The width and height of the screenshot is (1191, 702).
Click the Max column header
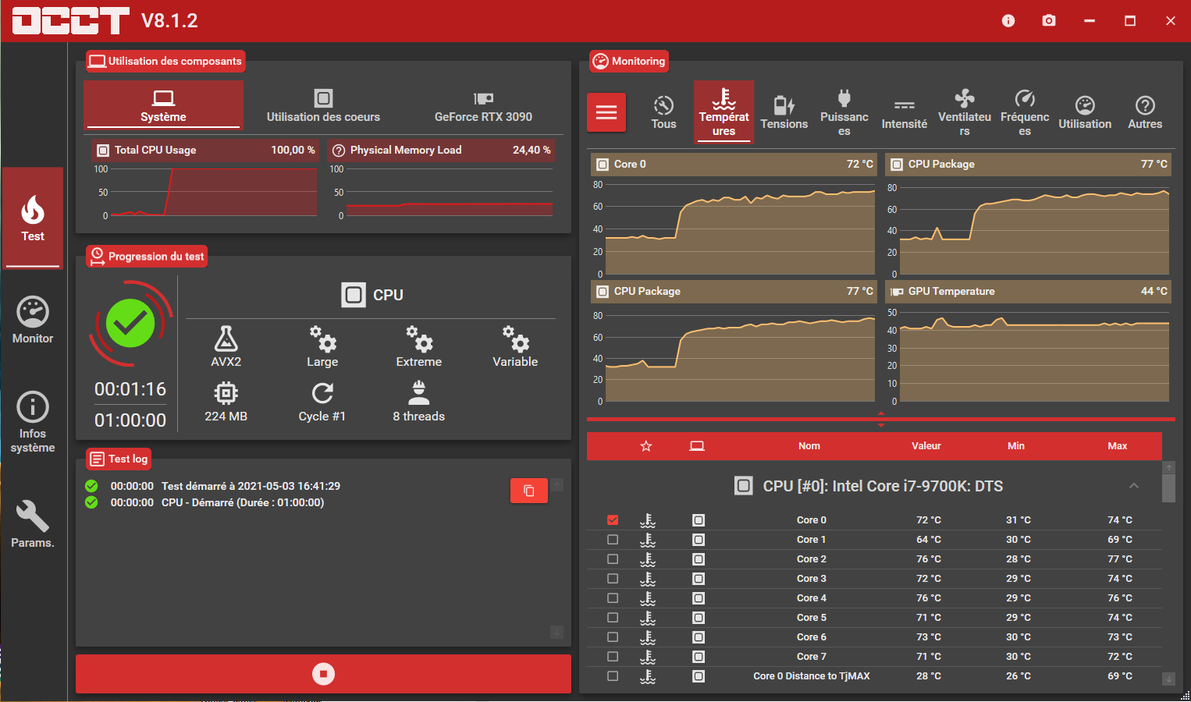1117,446
